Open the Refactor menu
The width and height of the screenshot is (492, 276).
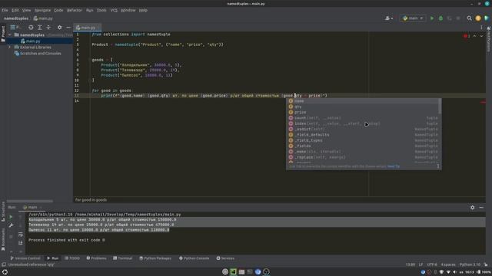(x=75, y=10)
